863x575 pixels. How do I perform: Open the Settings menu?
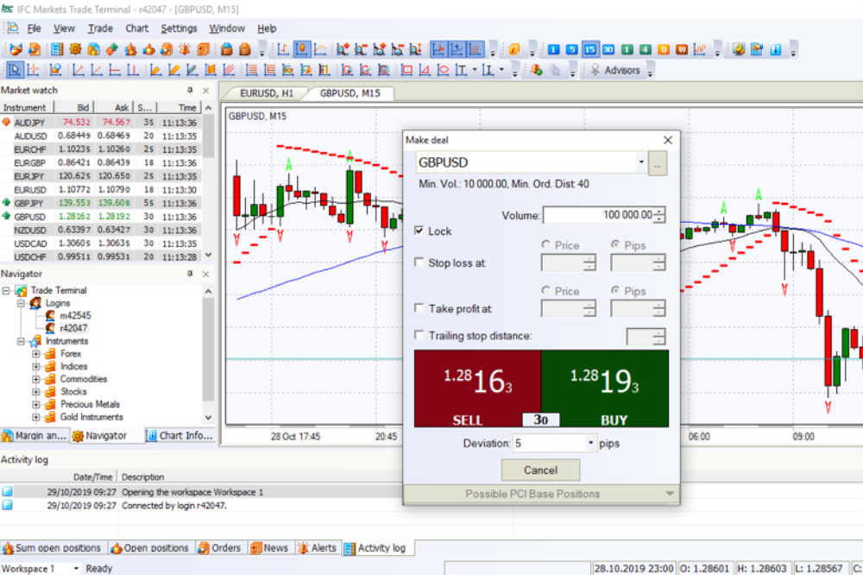179,28
